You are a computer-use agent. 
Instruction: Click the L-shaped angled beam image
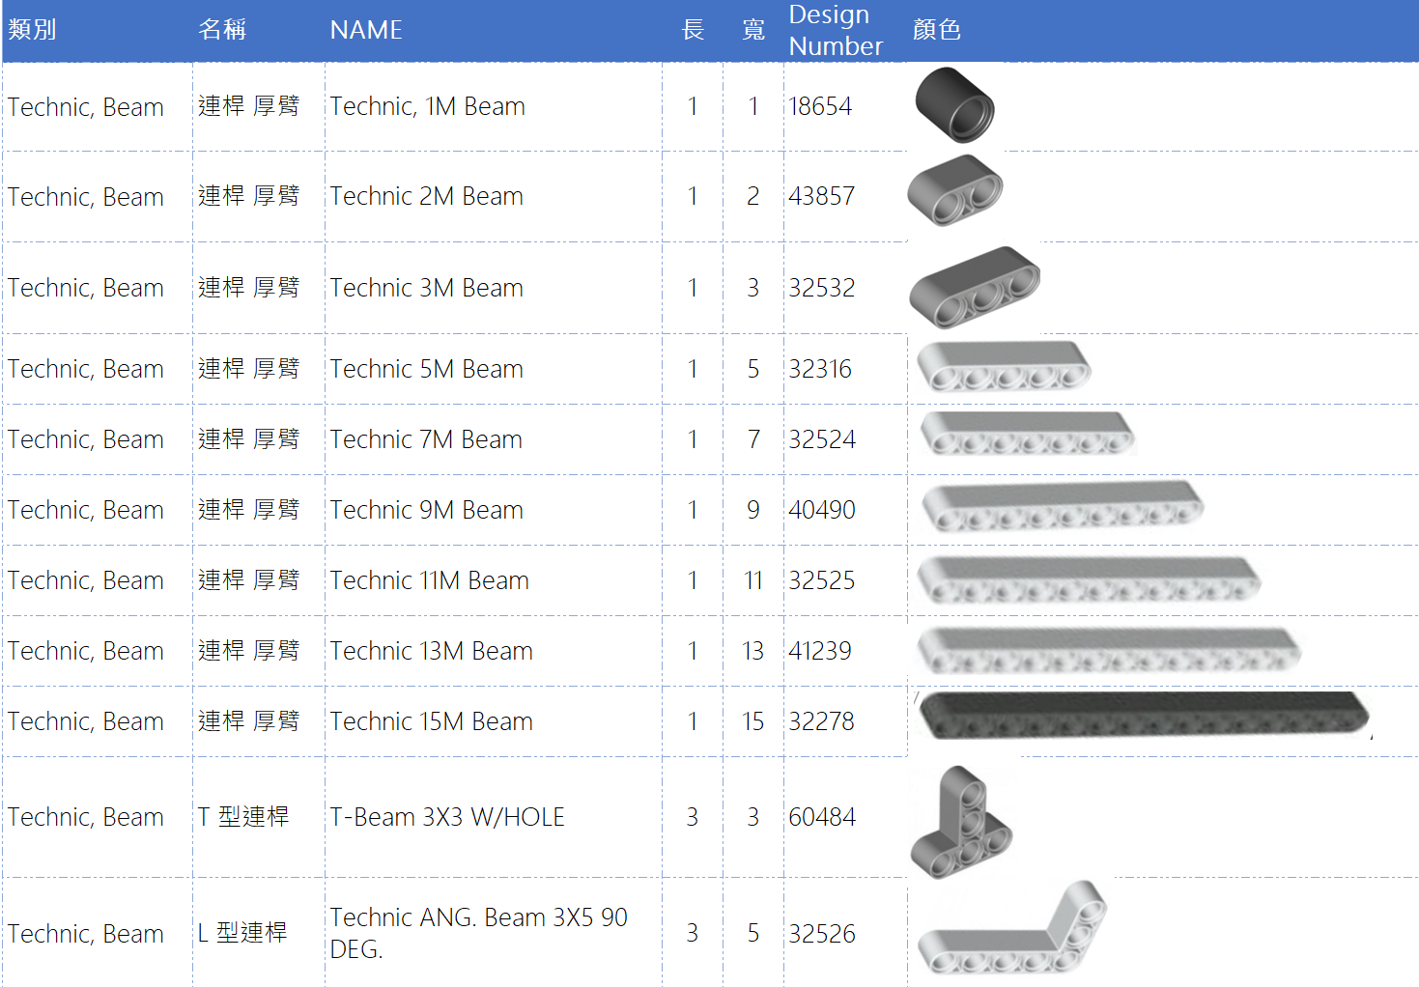(x=1012, y=927)
